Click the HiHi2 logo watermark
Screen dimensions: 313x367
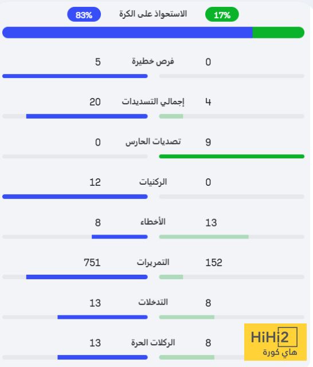tap(275, 342)
